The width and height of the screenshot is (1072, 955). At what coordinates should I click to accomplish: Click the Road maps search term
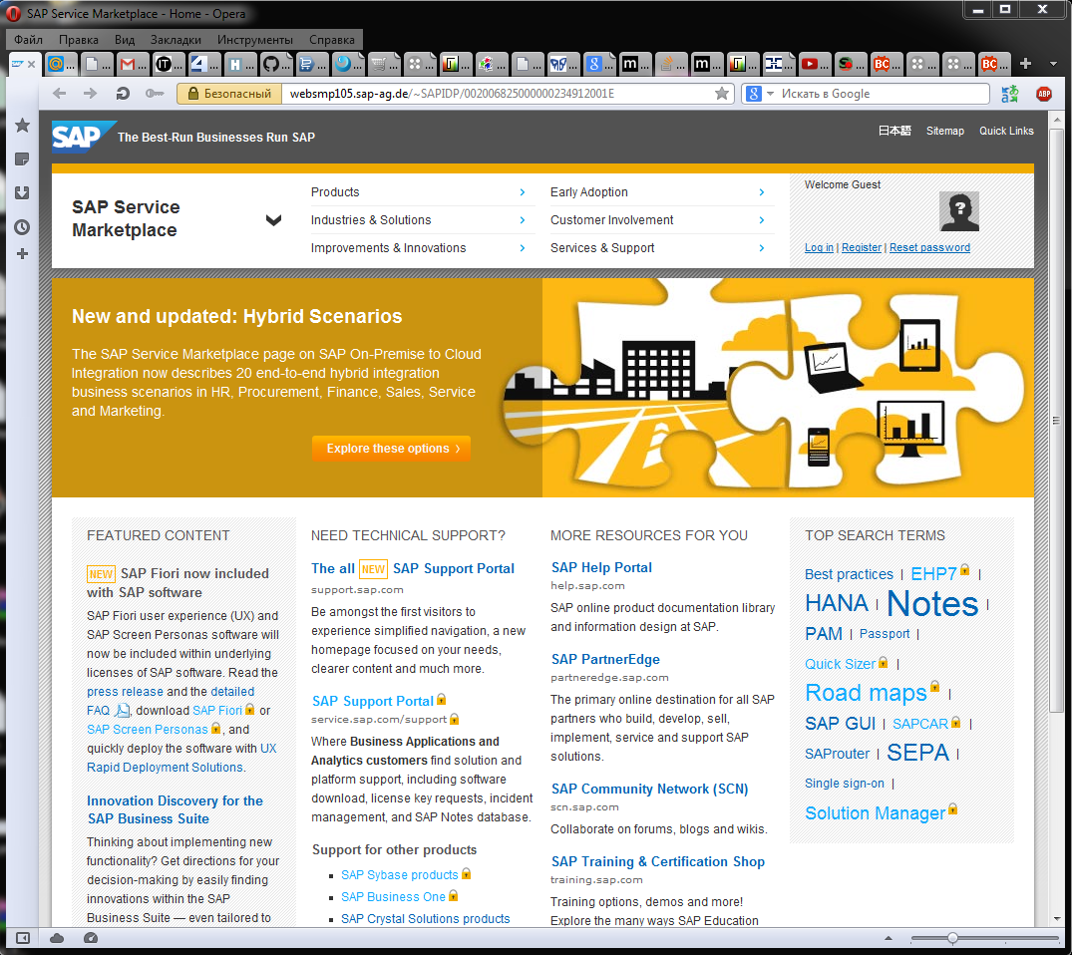point(866,693)
